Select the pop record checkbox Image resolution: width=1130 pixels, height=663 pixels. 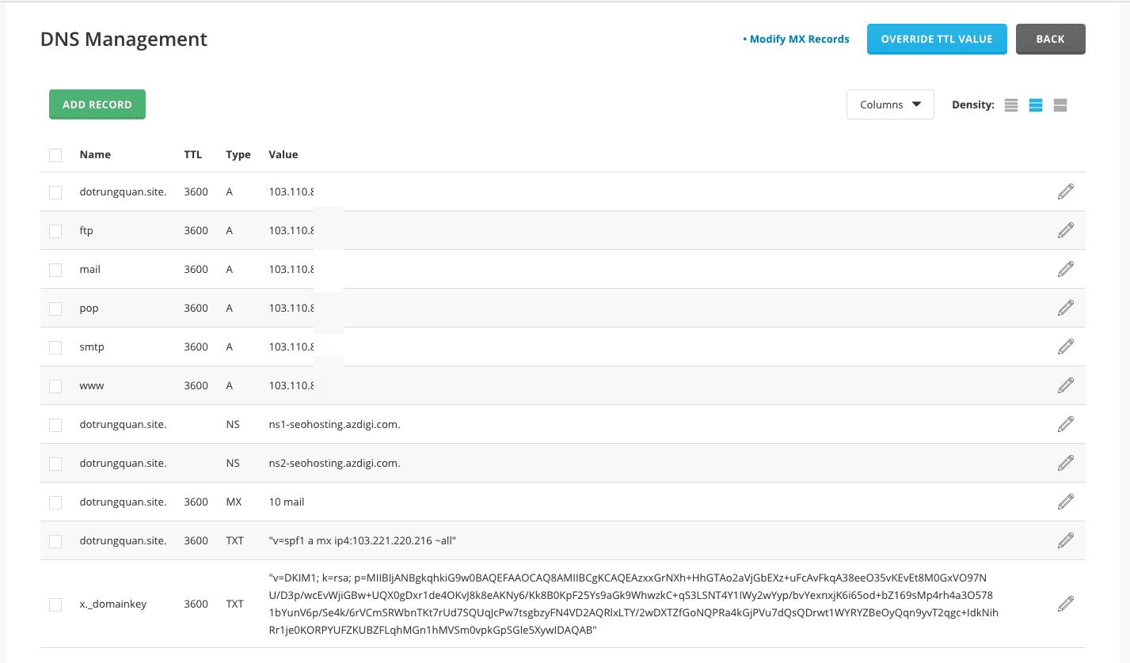pyautogui.click(x=55, y=309)
